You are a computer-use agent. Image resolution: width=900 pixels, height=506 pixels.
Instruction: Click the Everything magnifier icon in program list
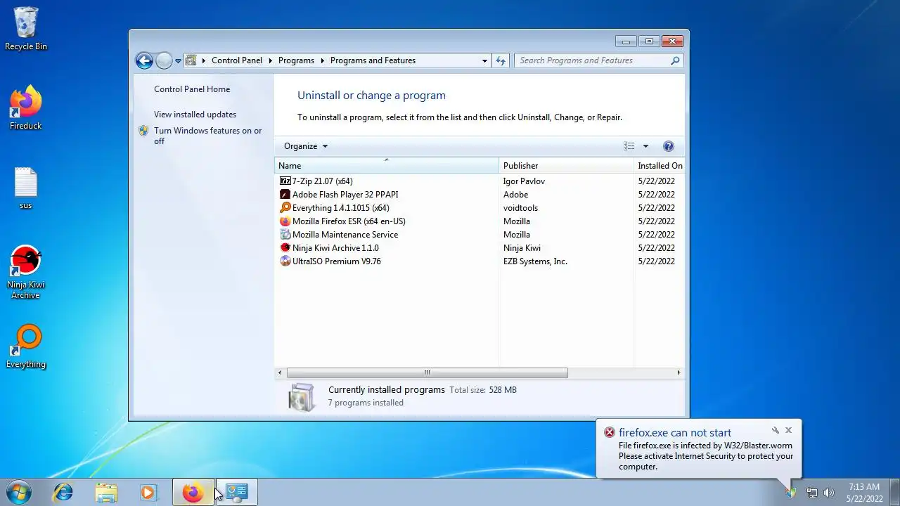click(285, 208)
